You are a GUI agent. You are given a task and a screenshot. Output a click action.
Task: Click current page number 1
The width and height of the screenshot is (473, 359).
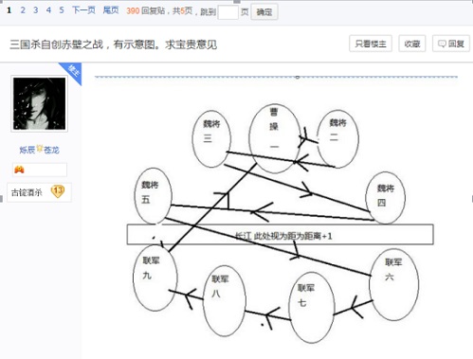pos(9,10)
